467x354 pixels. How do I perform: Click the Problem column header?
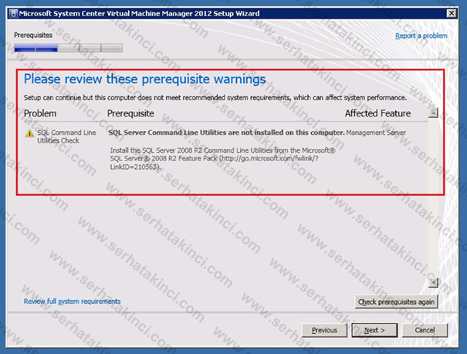[x=40, y=113]
